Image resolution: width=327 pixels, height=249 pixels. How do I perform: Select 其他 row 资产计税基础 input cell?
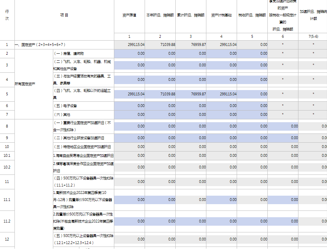pos(222,114)
